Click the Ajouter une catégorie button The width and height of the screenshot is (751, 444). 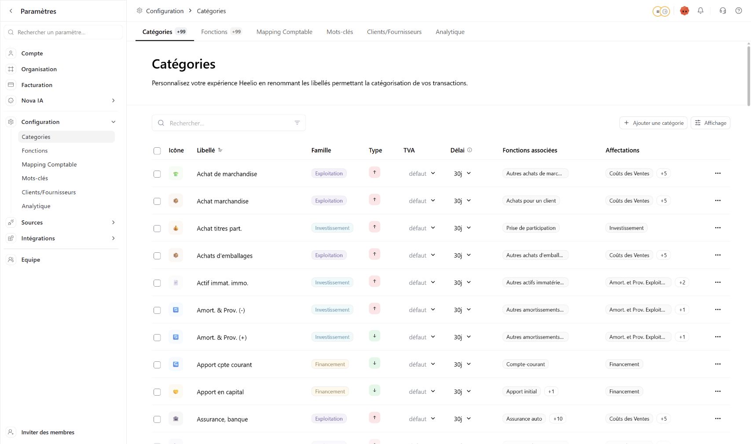653,123
